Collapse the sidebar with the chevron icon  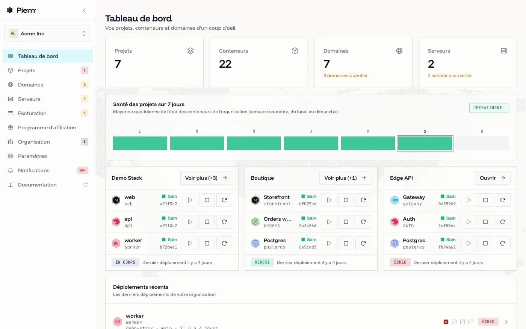point(84,11)
